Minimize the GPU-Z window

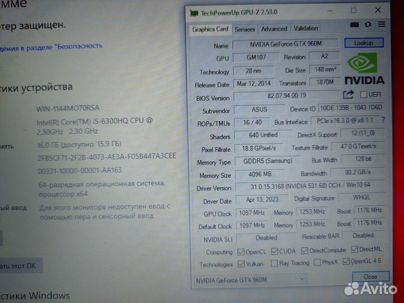point(330,11)
